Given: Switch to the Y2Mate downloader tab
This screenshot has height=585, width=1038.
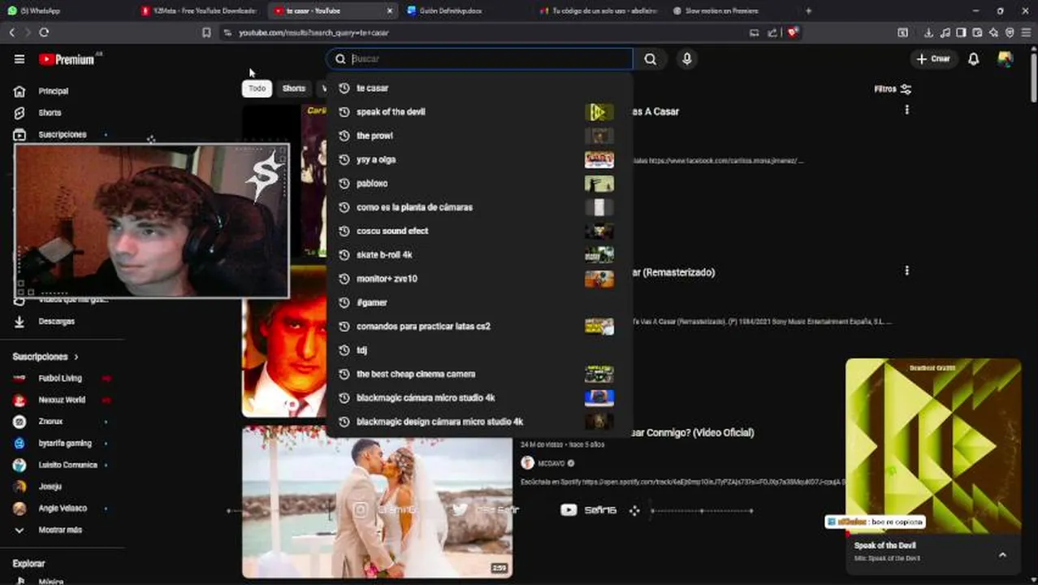Looking at the screenshot, I should (199, 11).
